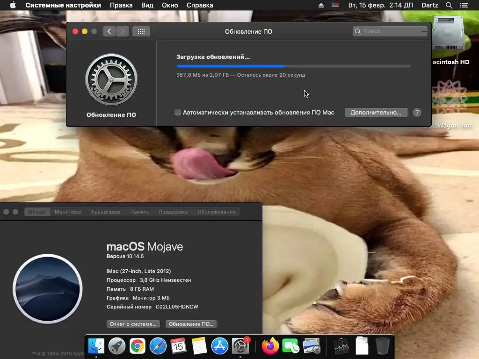This screenshot has height=359, width=479.
Task: Open Notification Center list icon
Action: (x=464, y=5)
